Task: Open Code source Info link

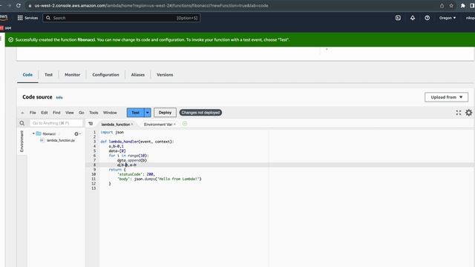Action: 59,97
